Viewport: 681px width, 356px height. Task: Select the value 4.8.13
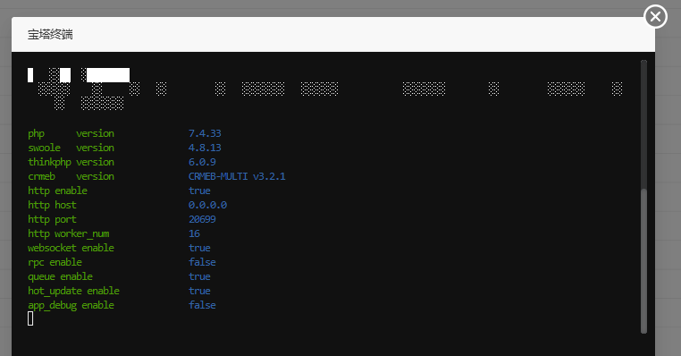click(205, 148)
